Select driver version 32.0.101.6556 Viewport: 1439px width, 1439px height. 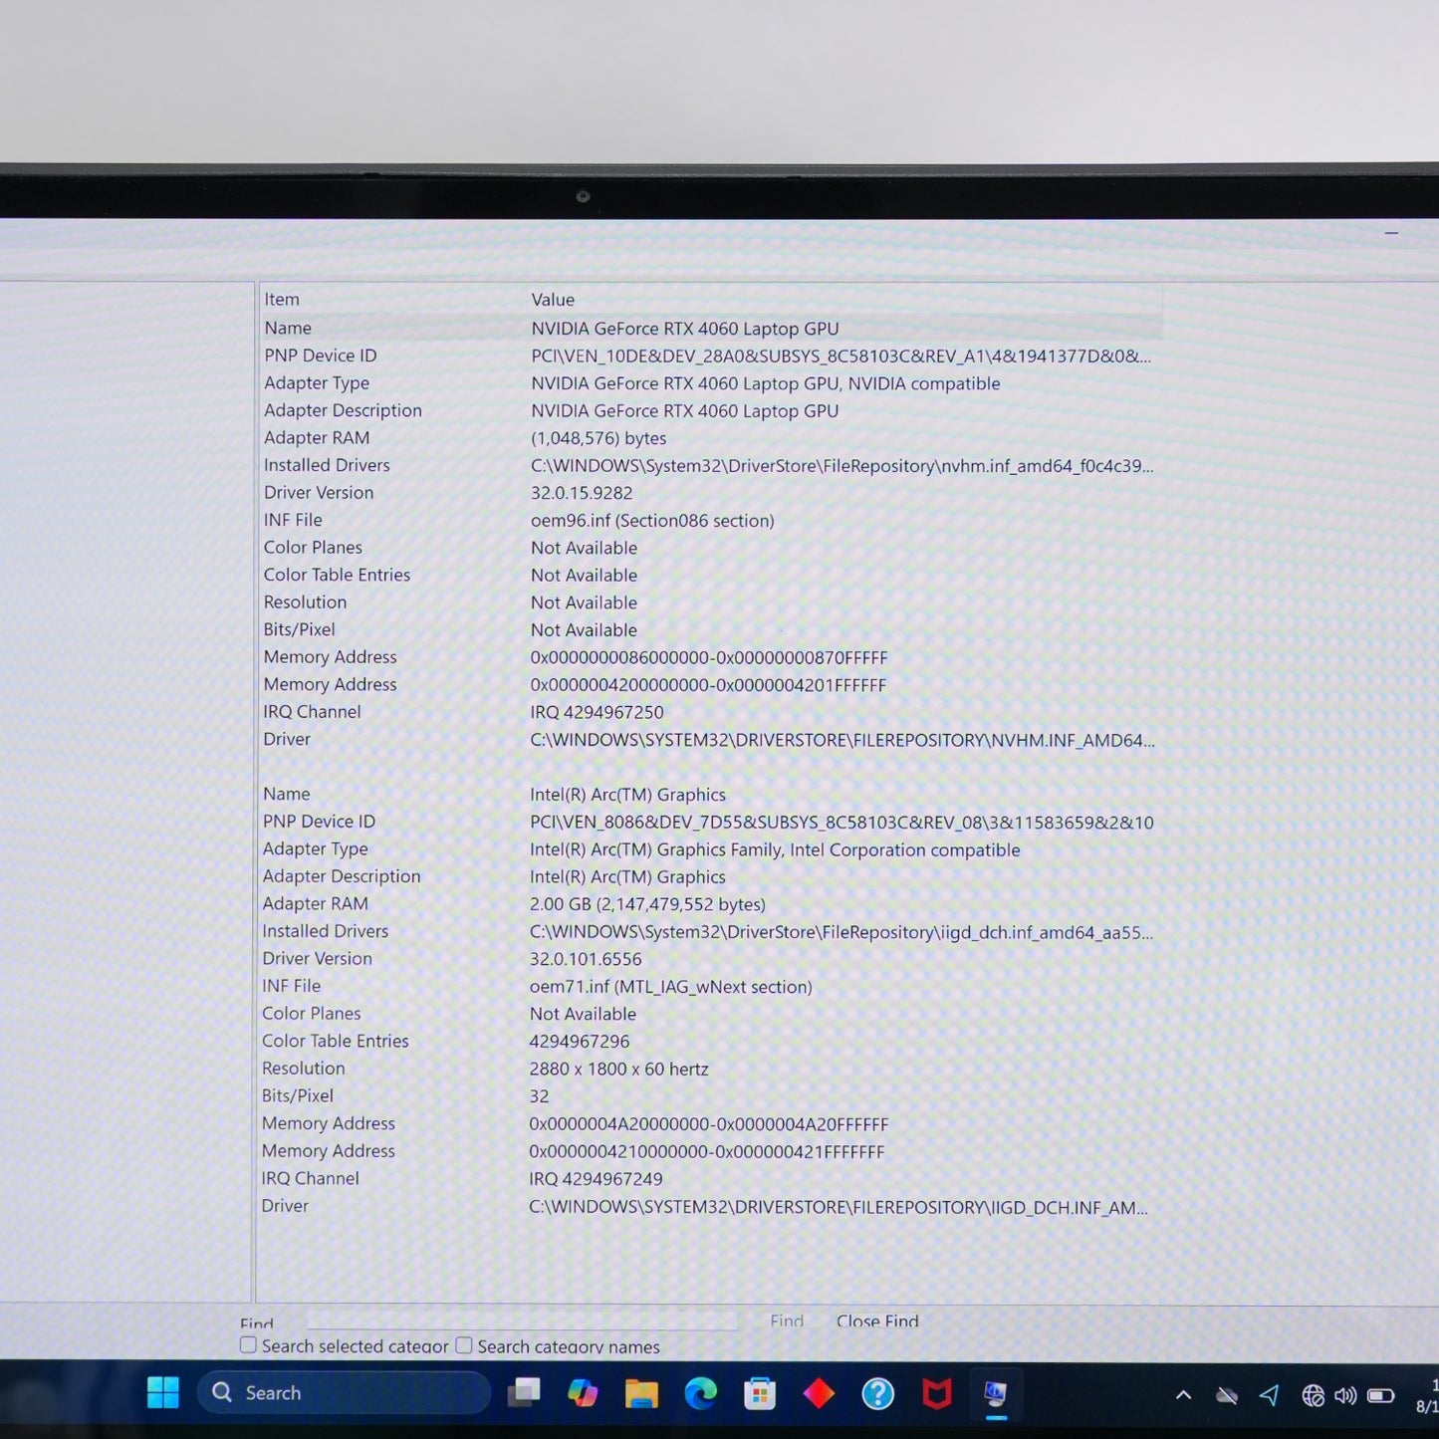586,959
